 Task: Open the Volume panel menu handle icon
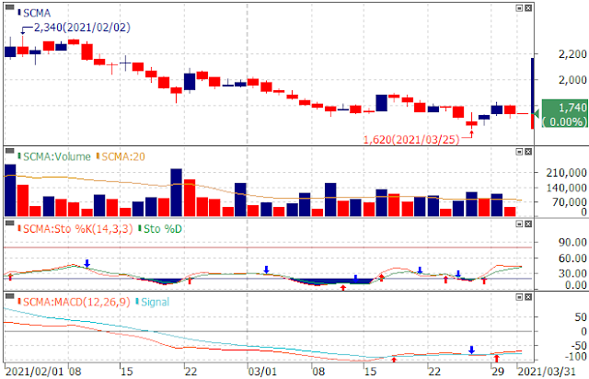pos(10,151)
